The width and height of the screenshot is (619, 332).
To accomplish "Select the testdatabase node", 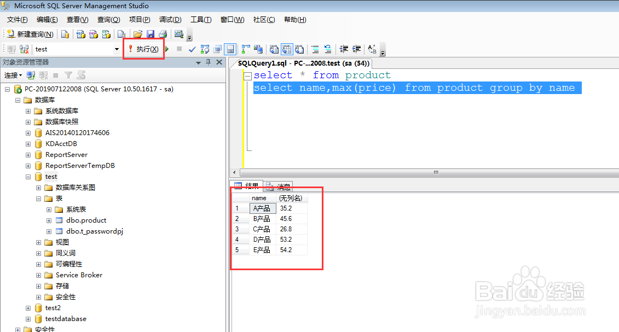I will point(66,319).
